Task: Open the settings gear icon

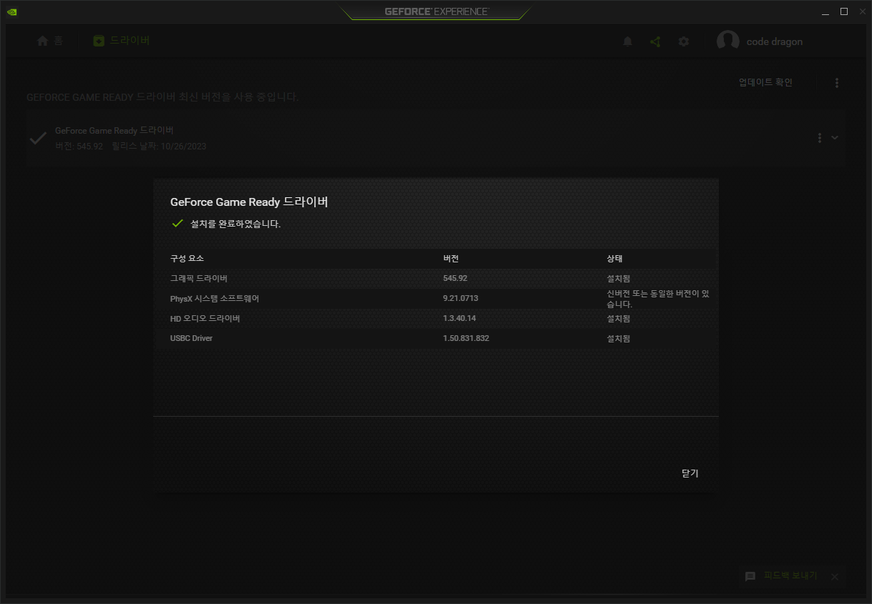Action: point(684,41)
